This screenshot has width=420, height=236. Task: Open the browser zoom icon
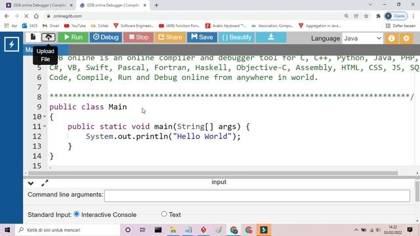point(346,16)
